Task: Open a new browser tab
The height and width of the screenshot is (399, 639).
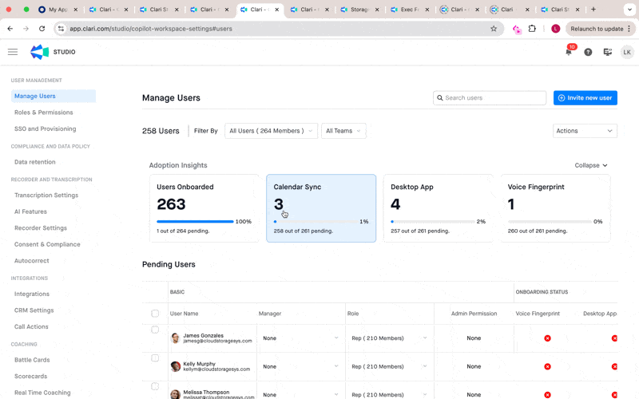Action: (593, 9)
